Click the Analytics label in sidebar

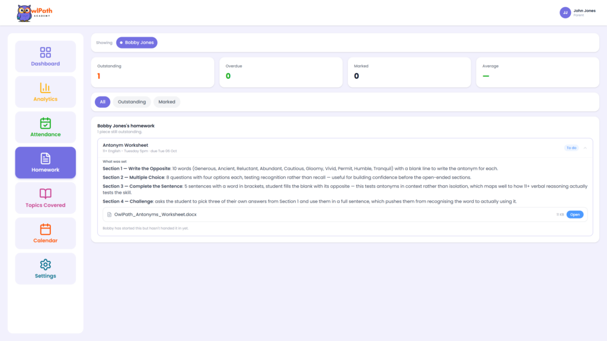pyautogui.click(x=45, y=99)
